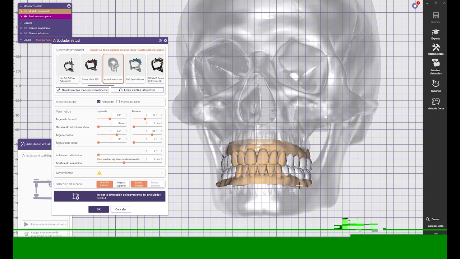460x259 pixels.
Task: Collapse the Dientes section header
Action: 21,23
